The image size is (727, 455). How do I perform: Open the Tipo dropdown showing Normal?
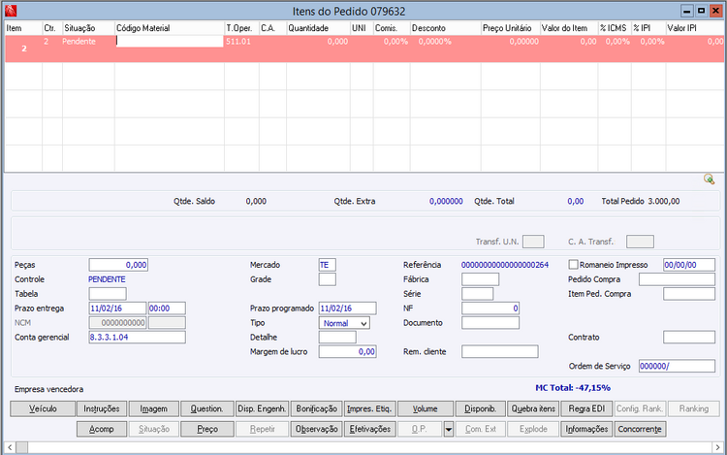click(344, 323)
